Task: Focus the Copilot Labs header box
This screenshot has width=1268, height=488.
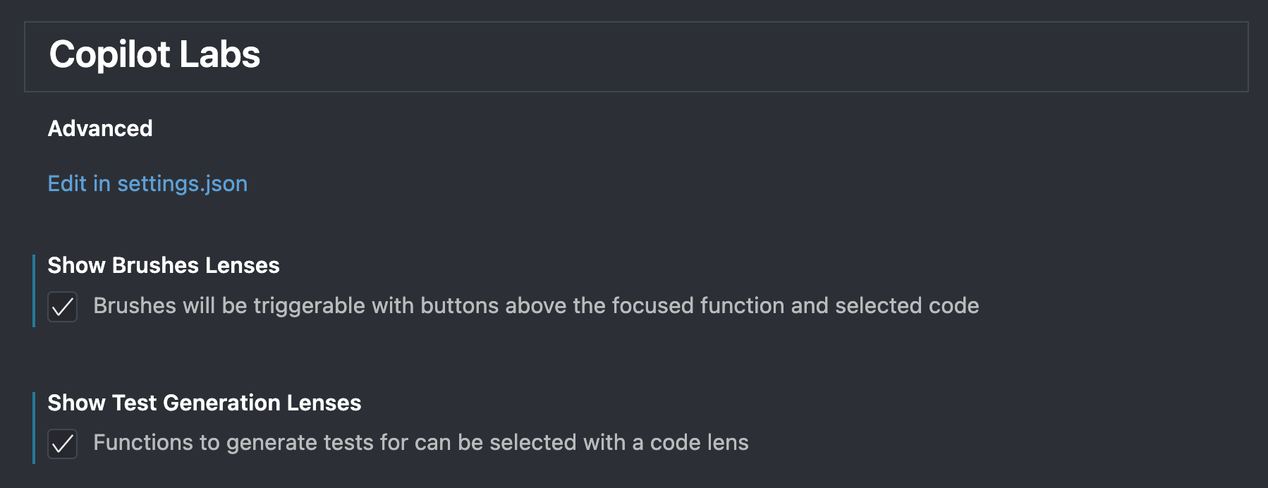Action: [x=635, y=56]
